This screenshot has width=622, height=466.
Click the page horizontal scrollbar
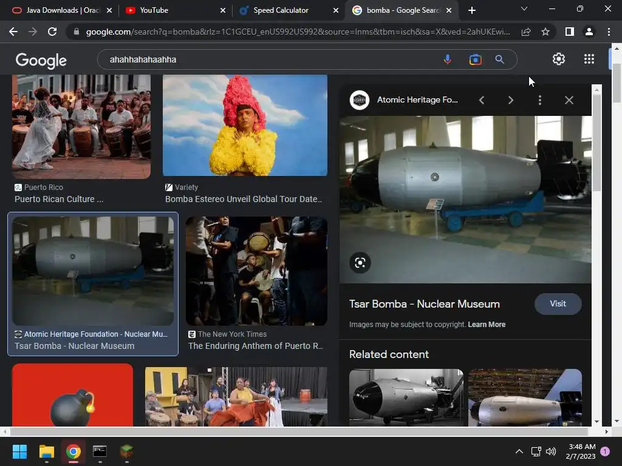point(299,431)
